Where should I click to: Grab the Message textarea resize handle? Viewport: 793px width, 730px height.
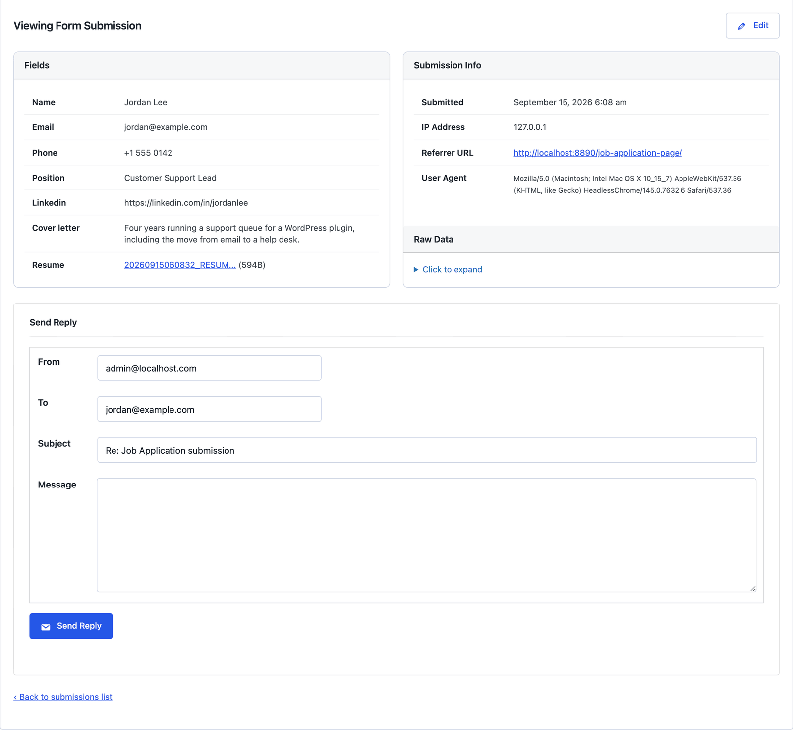[x=753, y=588]
